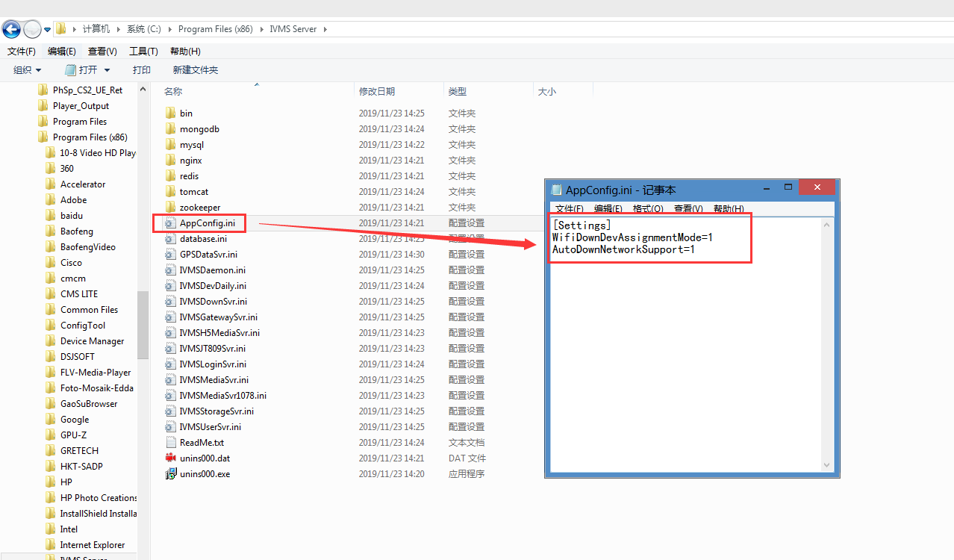Click the unins000.exe uninstaller icon
954x560 pixels.
coord(169,474)
